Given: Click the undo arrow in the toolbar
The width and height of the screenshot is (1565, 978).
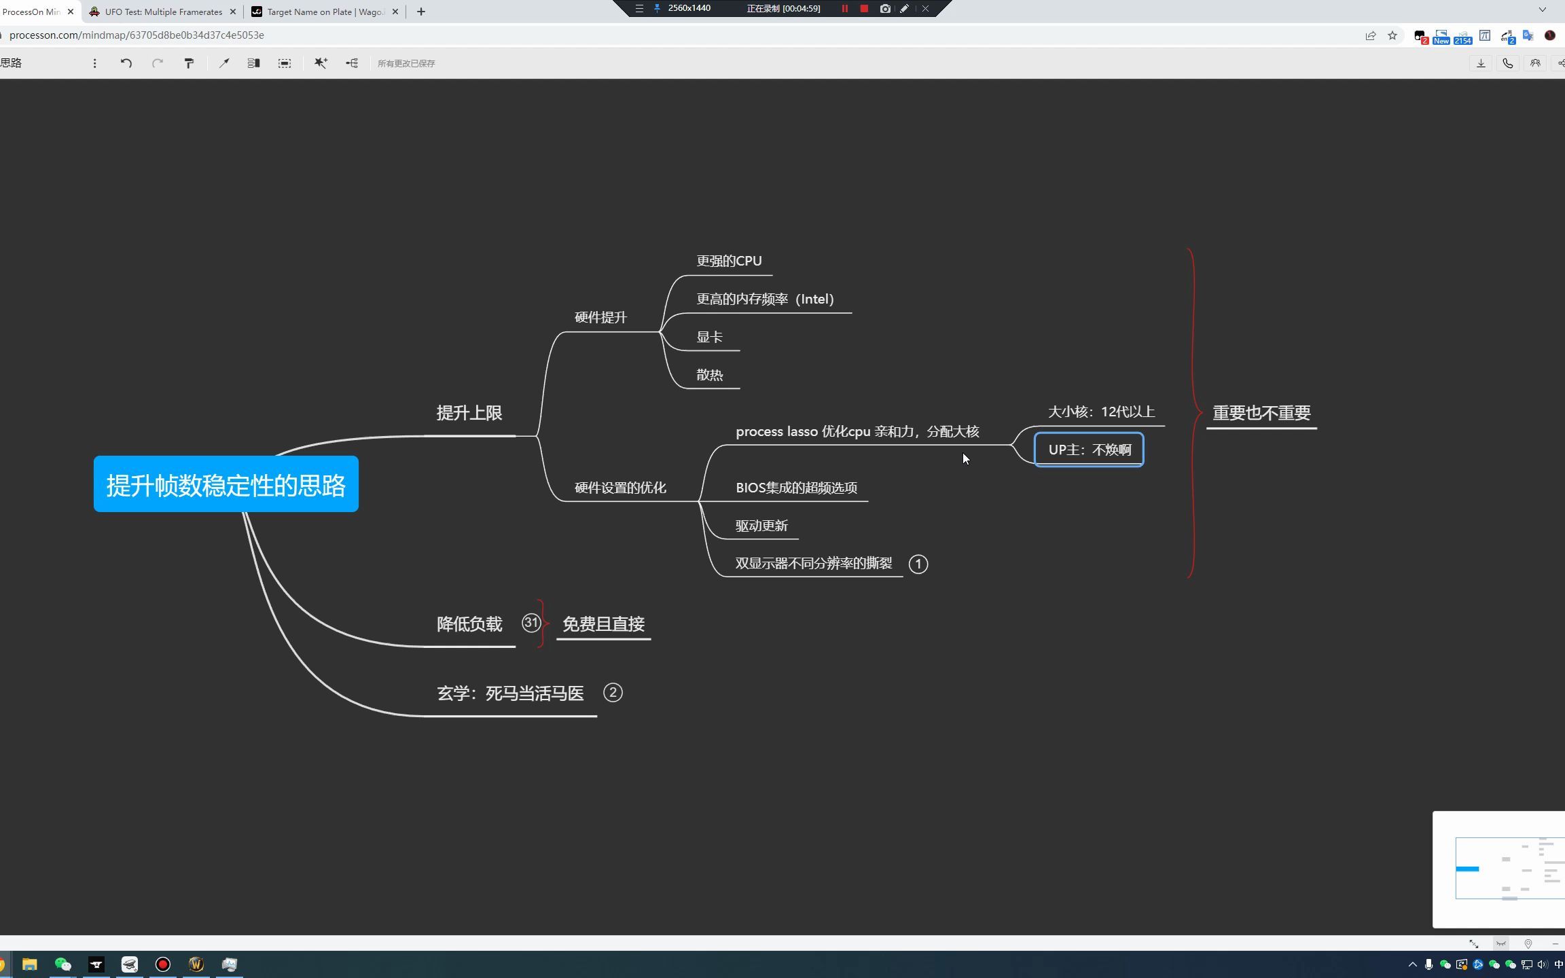Looking at the screenshot, I should pyautogui.click(x=126, y=63).
